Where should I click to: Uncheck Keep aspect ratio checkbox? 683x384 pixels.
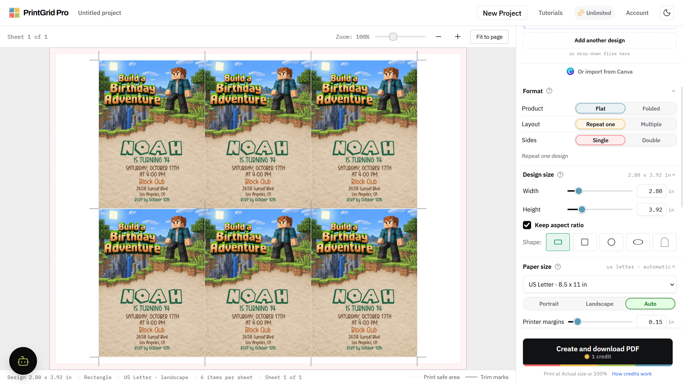click(527, 225)
